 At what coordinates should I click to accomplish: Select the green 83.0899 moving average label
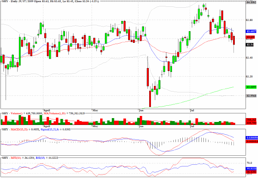tap(251, 87)
